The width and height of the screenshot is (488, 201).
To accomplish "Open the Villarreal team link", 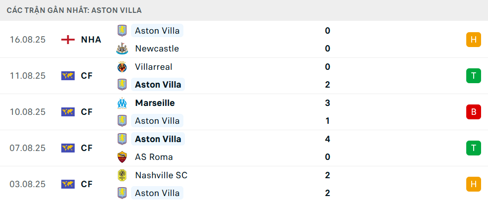I will [153, 67].
